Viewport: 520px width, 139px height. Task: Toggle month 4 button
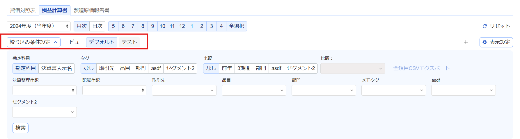(x=221, y=26)
